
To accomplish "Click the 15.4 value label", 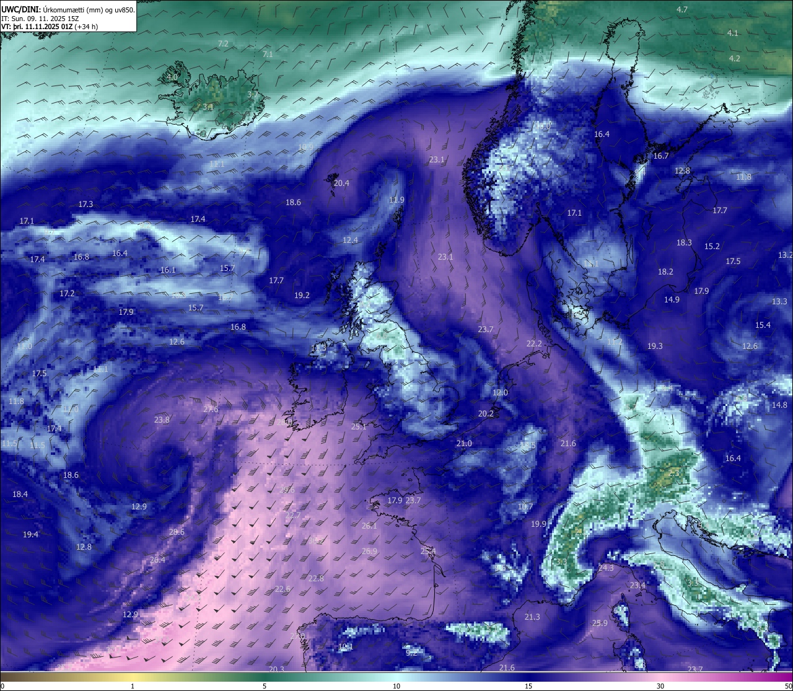I will click(763, 325).
